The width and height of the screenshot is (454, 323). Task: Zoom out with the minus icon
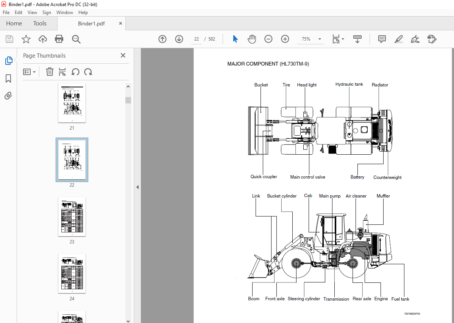coord(268,39)
